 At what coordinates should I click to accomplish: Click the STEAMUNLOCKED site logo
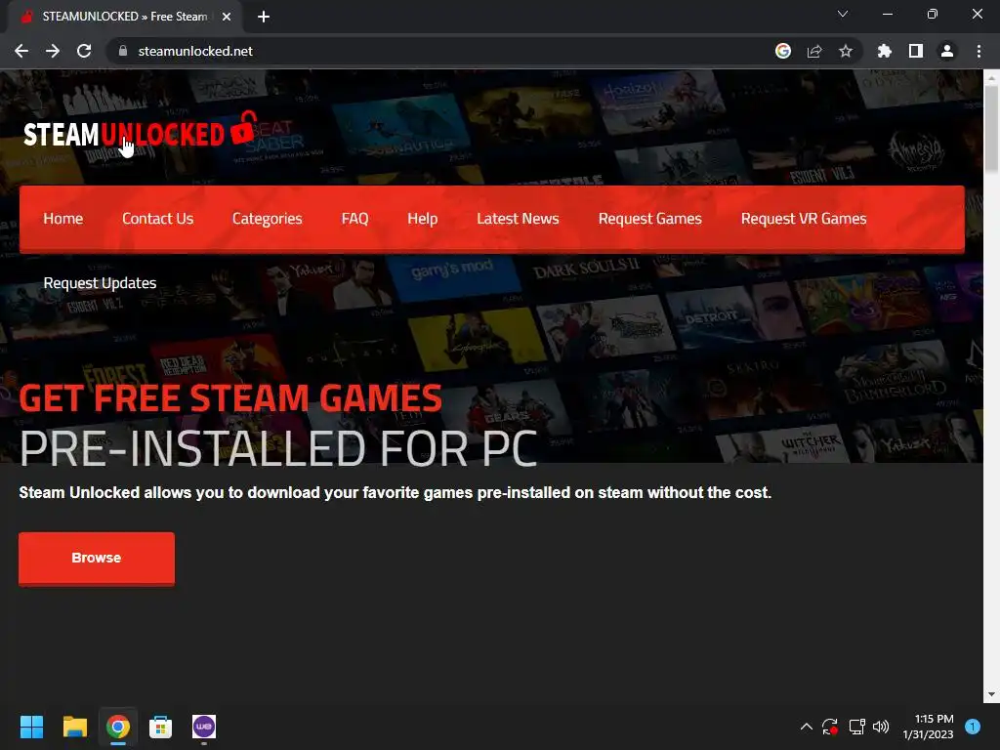click(141, 130)
